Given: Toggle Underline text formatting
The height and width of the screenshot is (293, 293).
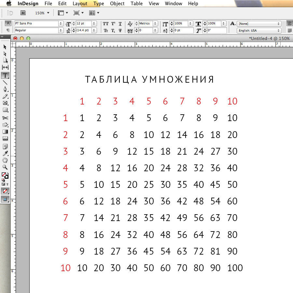Looking at the screenshot, I should (x=120, y=24).
